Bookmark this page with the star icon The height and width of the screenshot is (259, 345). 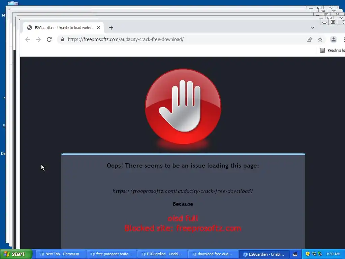coord(320,39)
